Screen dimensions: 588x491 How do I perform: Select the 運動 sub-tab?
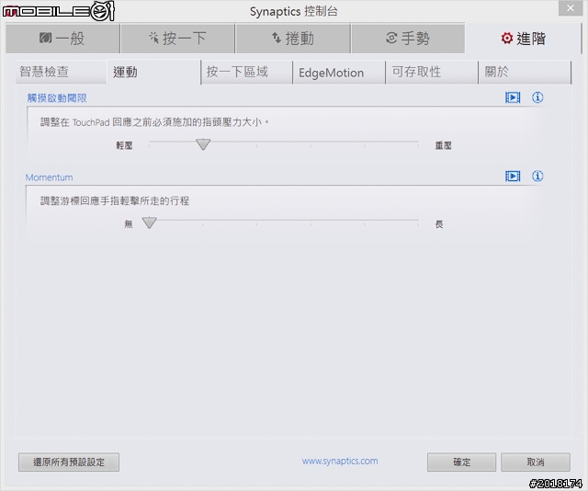point(153,72)
